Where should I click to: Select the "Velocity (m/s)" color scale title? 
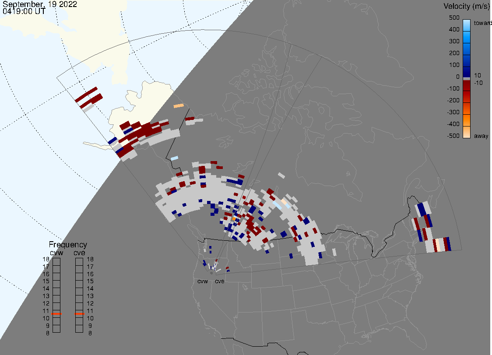[466, 6]
